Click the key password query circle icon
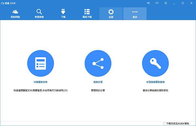The width and height of the screenshot is (196, 126). point(155,63)
